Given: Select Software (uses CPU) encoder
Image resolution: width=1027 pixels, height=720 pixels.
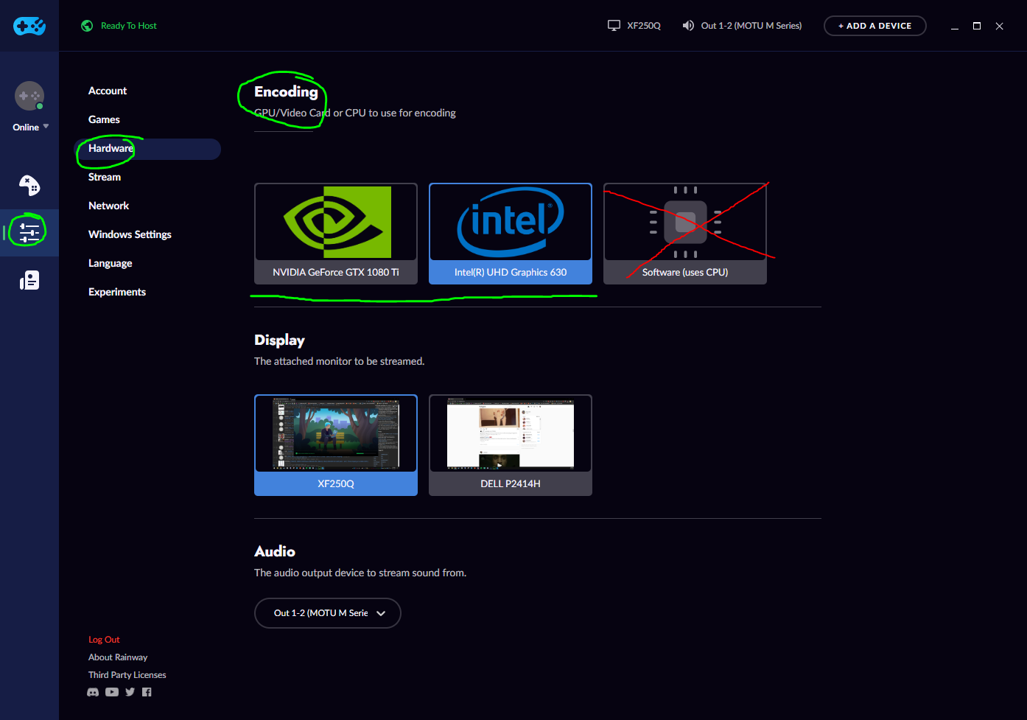Looking at the screenshot, I should coord(685,234).
